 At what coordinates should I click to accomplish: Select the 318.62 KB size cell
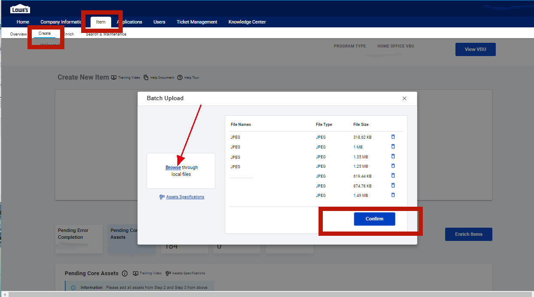pos(362,137)
